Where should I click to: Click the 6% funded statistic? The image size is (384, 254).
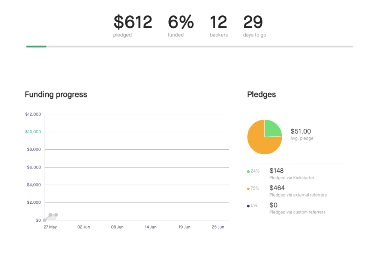click(181, 22)
